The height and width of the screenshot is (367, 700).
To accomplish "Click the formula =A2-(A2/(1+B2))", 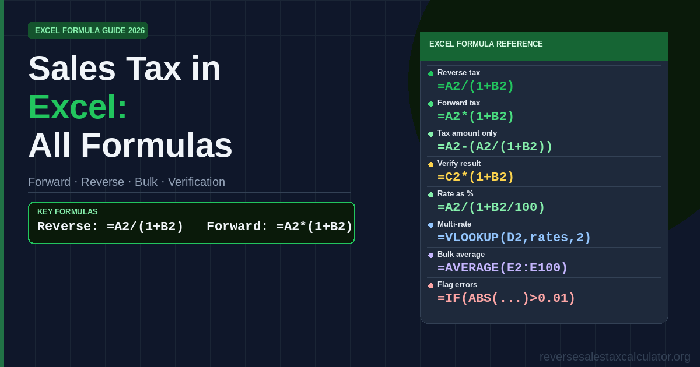I will click(x=495, y=147).
